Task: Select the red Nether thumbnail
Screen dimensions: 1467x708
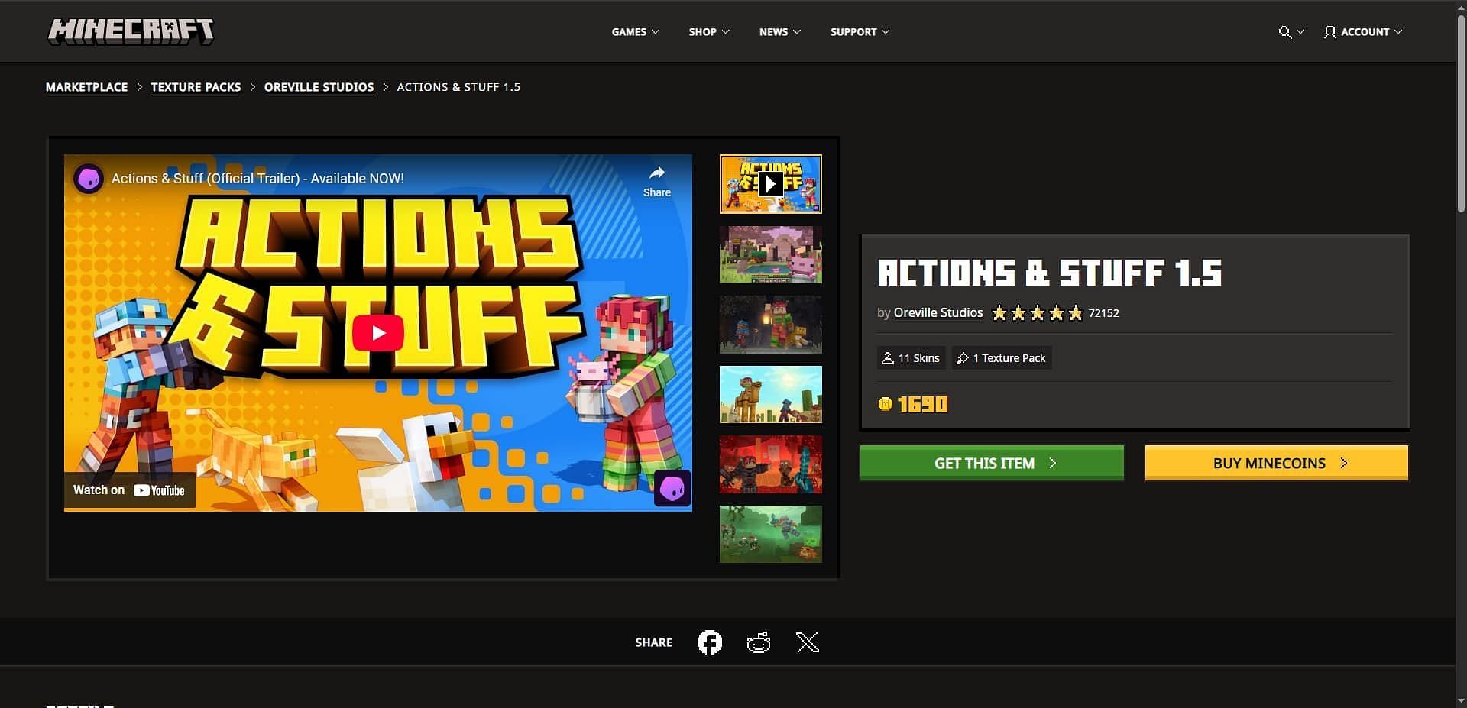Action: point(770,464)
